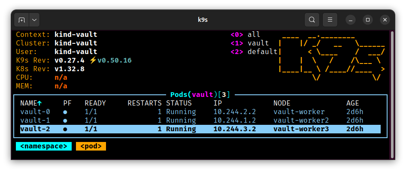Expand the new tab dropdown arrow
The image size is (406, 172).
pos(34,20)
